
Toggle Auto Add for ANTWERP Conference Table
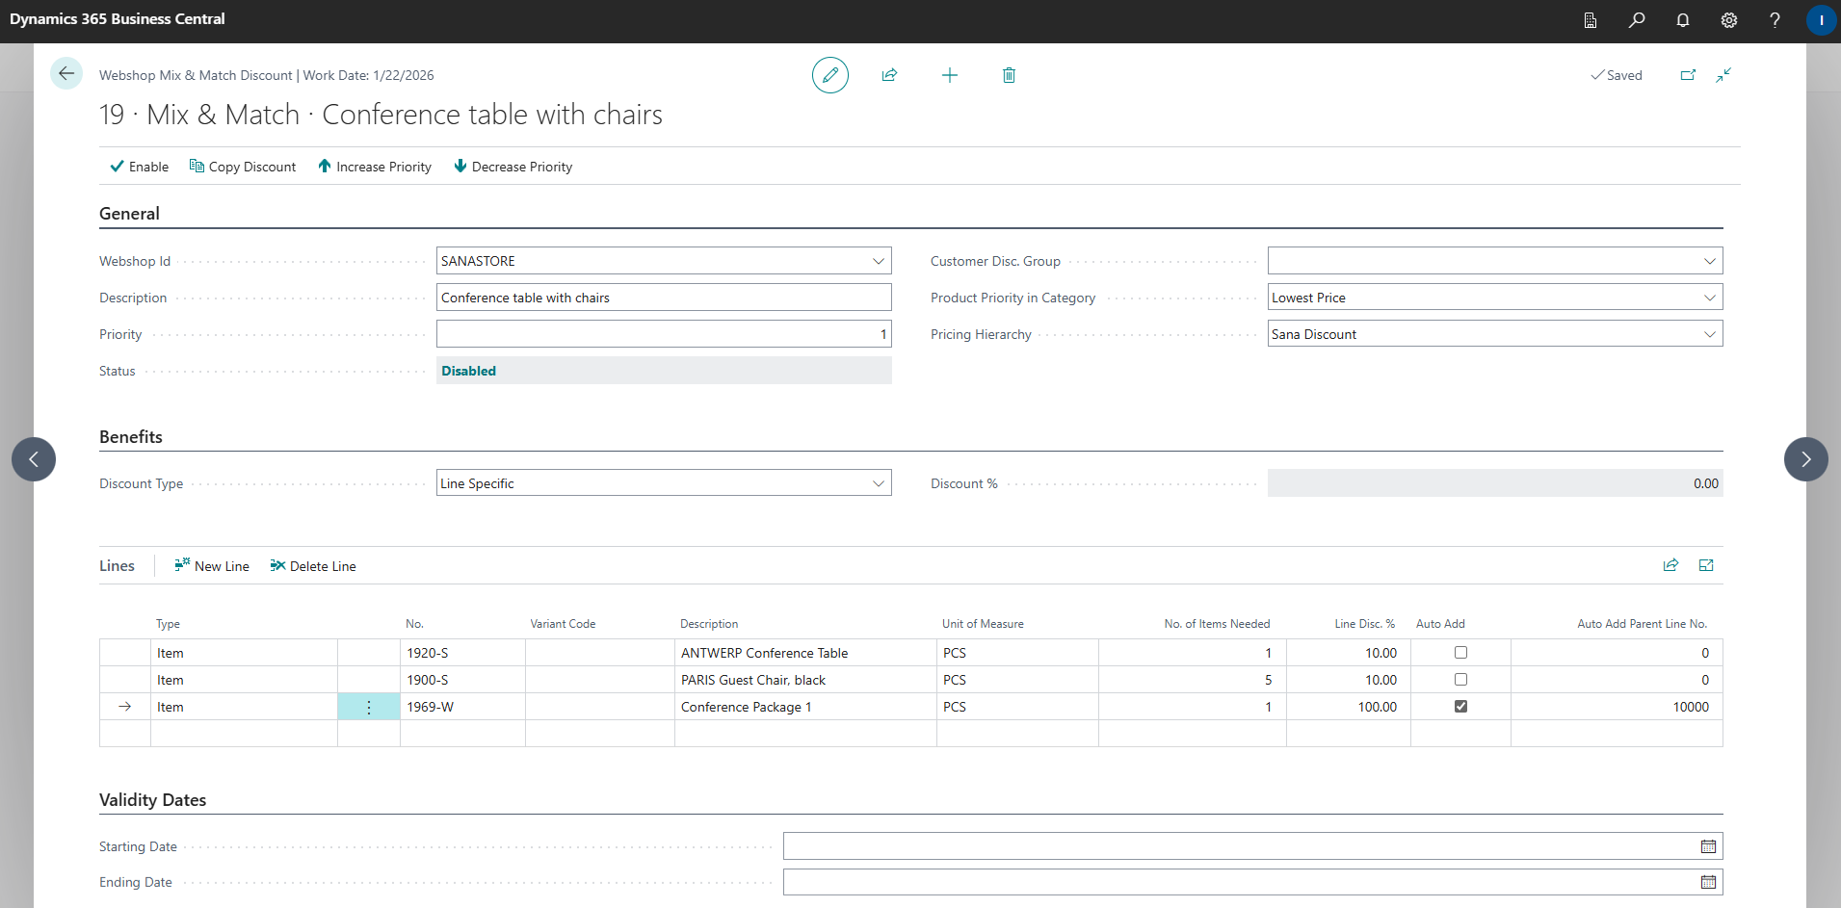(x=1460, y=653)
